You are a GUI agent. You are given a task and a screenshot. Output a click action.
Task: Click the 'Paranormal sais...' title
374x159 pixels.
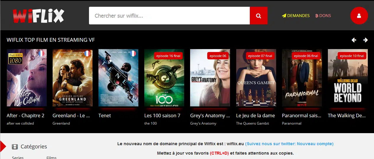tap(302, 116)
